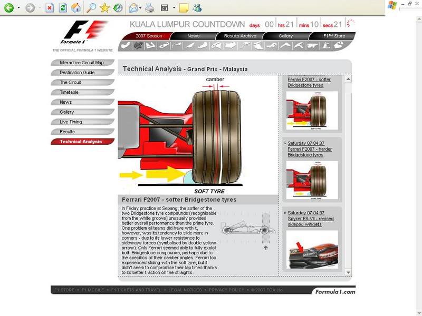Viewport: 422px width, 316px height.
Task: Refresh the page with the green arrows icon
Action: (x=63, y=8)
